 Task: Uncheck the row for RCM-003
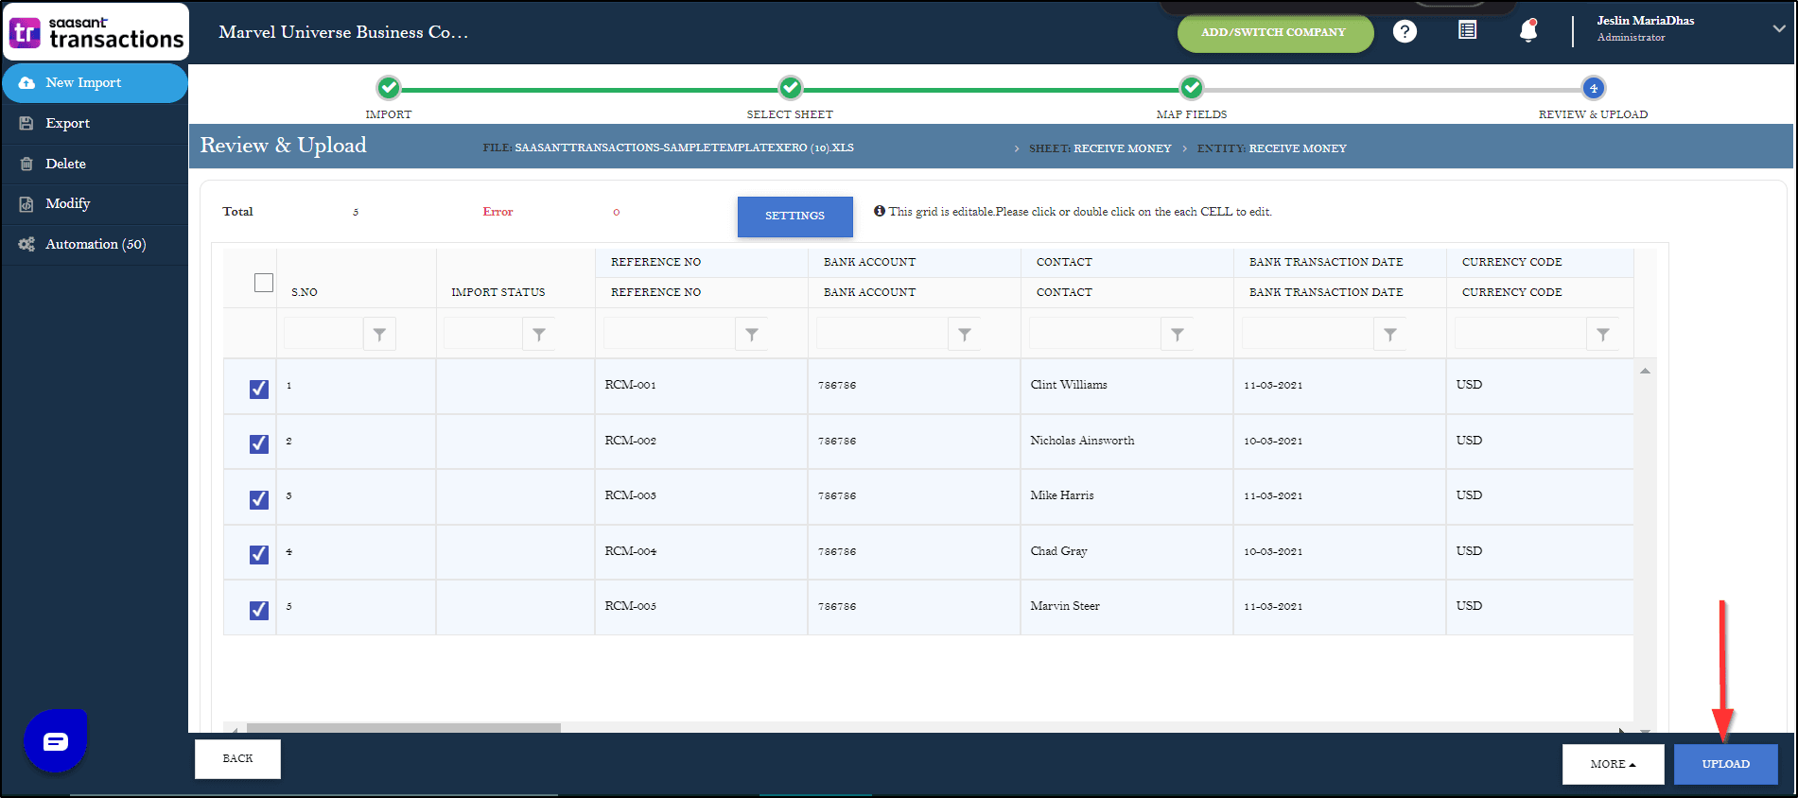click(x=259, y=499)
